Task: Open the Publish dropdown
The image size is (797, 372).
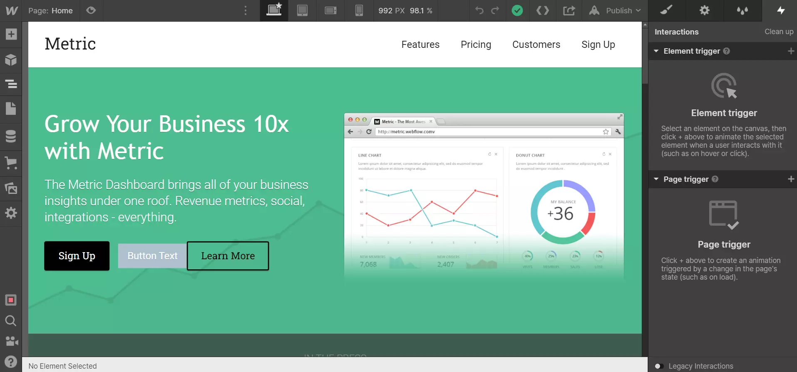Action: (615, 10)
